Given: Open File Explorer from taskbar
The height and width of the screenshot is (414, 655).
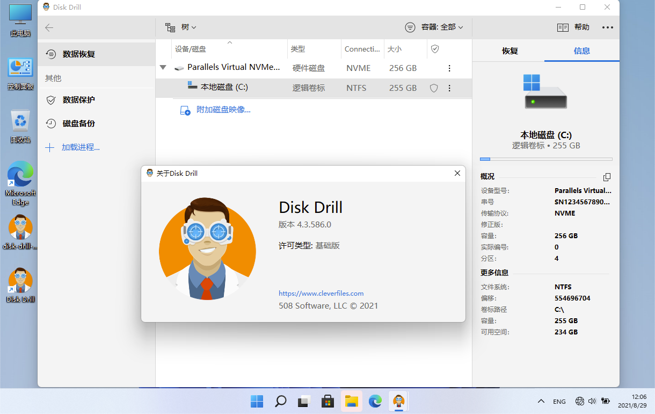Looking at the screenshot, I should click(351, 401).
